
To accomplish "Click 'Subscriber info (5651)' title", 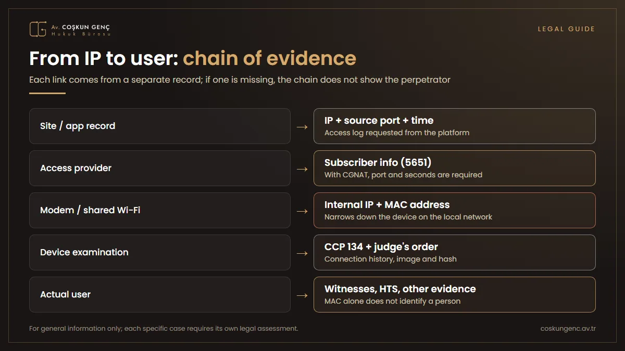I will [378, 163].
